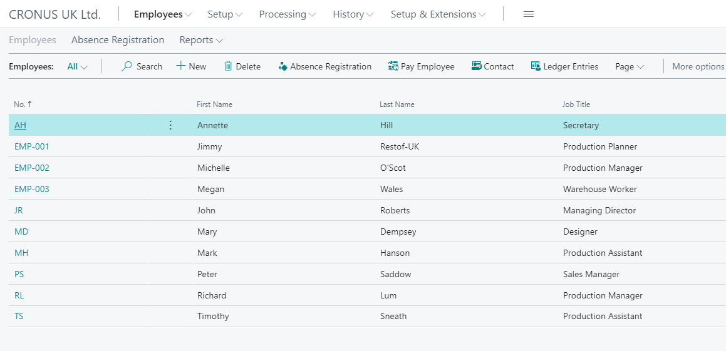The width and height of the screenshot is (726, 351).
Task: Show more options for Annette's row
Action: coord(170,125)
